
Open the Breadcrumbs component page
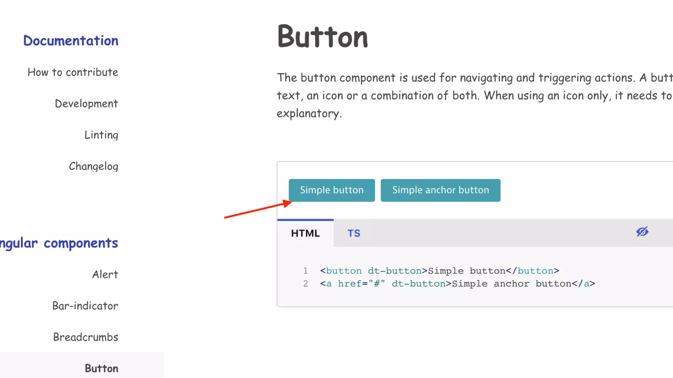(x=86, y=337)
